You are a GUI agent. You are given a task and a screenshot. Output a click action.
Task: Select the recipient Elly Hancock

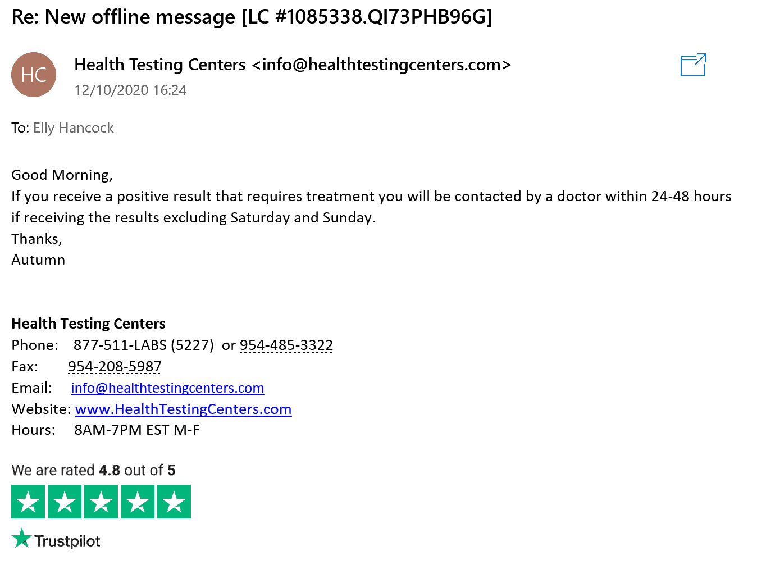click(x=74, y=128)
